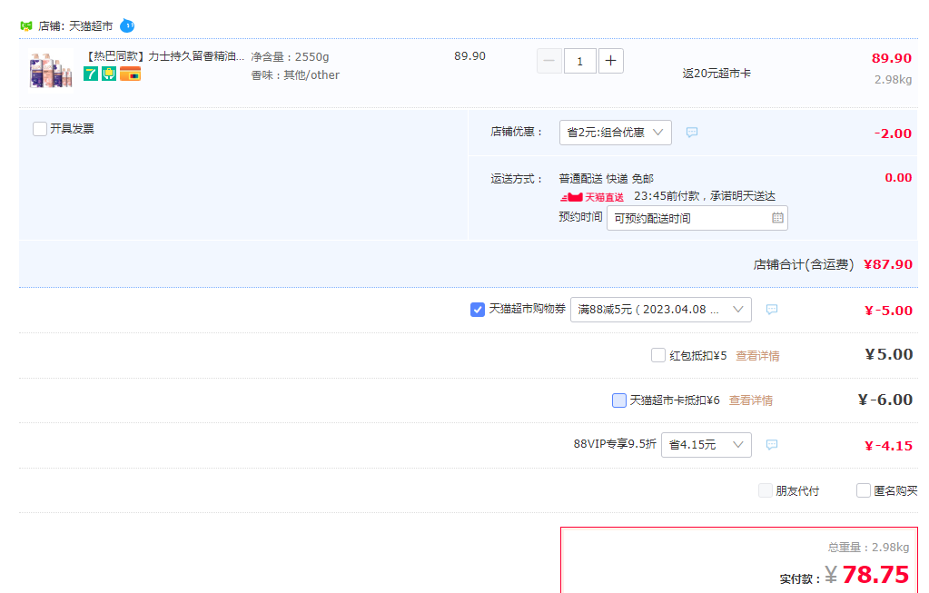929x593 pixels.
Task: Click the comment icon beside 88VIP discount dropdown
Action: (x=771, y=444)
